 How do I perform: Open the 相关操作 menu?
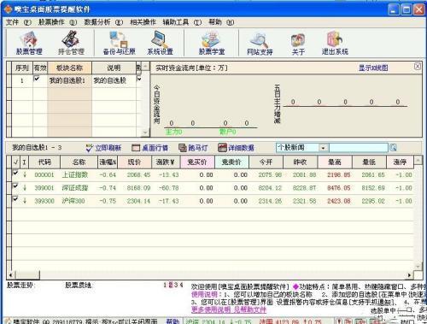143,22
